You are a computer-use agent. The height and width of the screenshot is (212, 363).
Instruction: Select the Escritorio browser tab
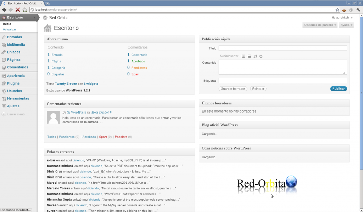(23, 4)
